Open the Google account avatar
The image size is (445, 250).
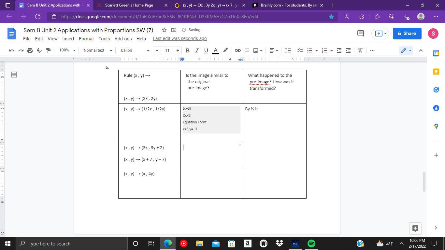tap(433, 33)
